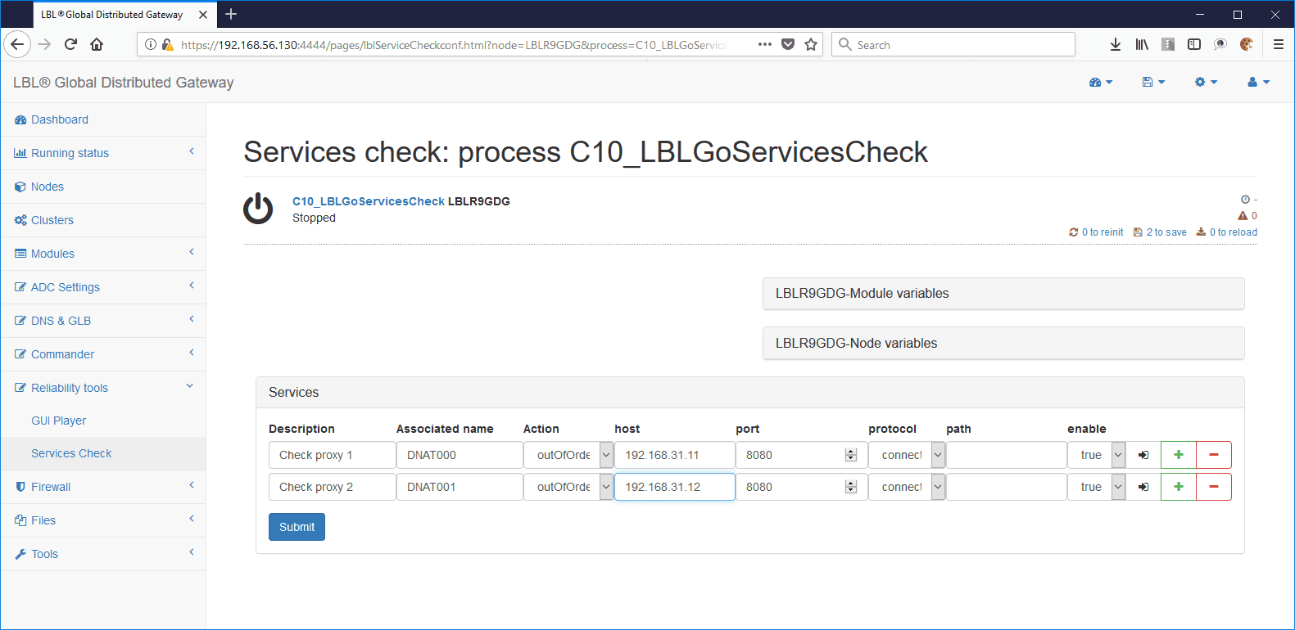Viewport: 1295px width, 630px height.
Task: Click the dashboard gauge icon in header
Action: pyautogui.click(x=1100, y=82)
